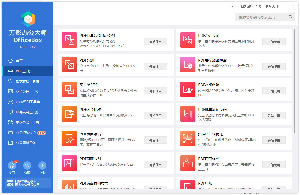Open 格式转换工具集 in sidebar

[x=28, y=81]
